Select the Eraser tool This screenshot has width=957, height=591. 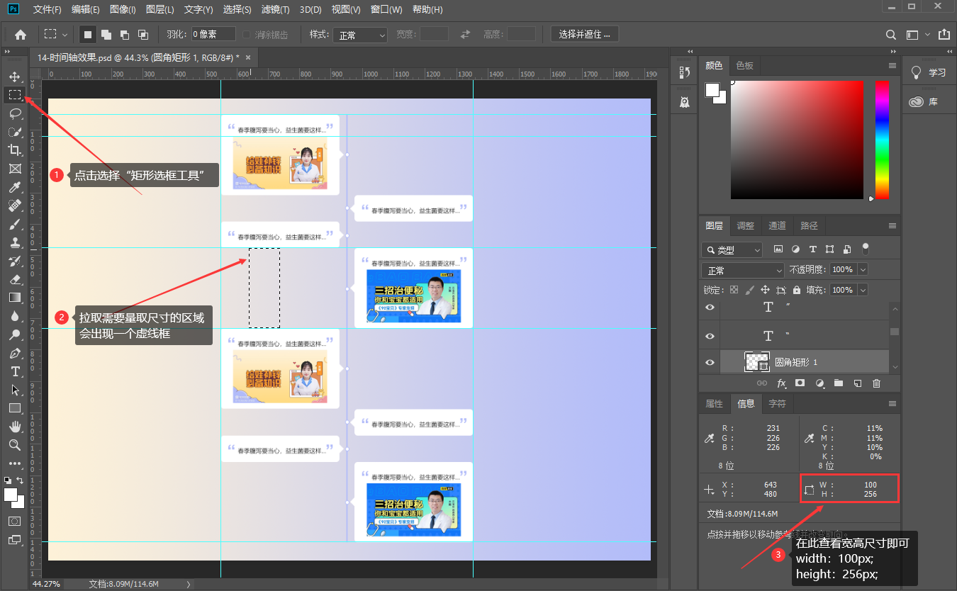click(x=14, y=279)
